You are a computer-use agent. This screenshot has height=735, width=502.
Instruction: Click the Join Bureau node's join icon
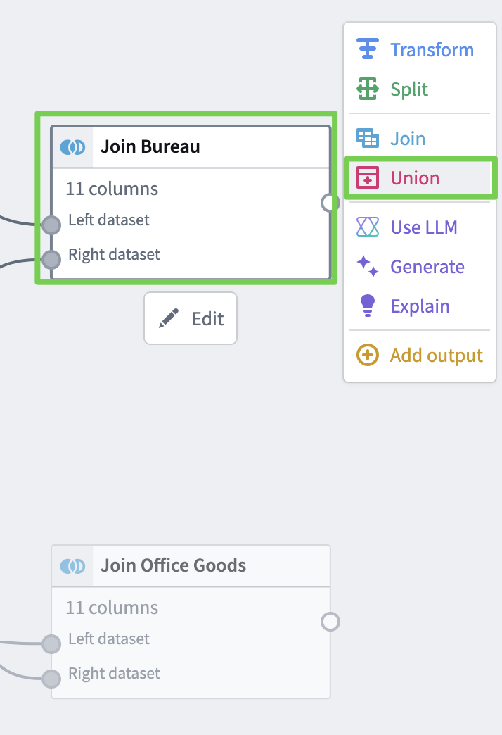(72, 147)
